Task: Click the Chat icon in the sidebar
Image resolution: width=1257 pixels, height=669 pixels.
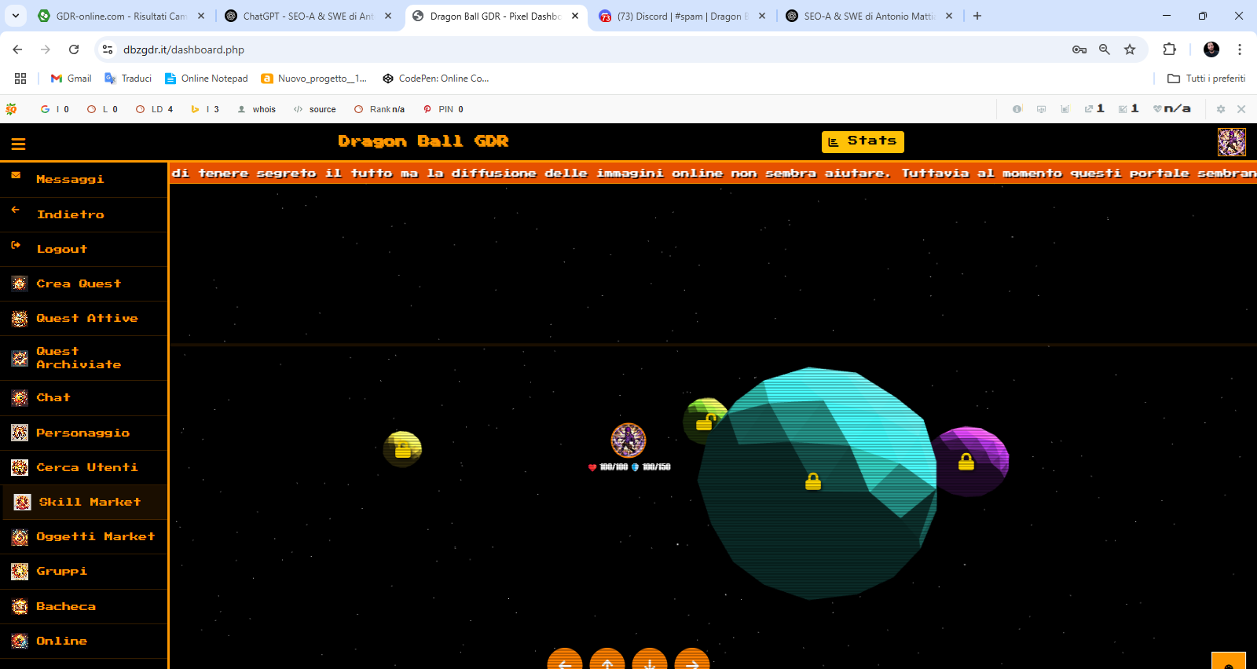Action: tap(20, 398)
